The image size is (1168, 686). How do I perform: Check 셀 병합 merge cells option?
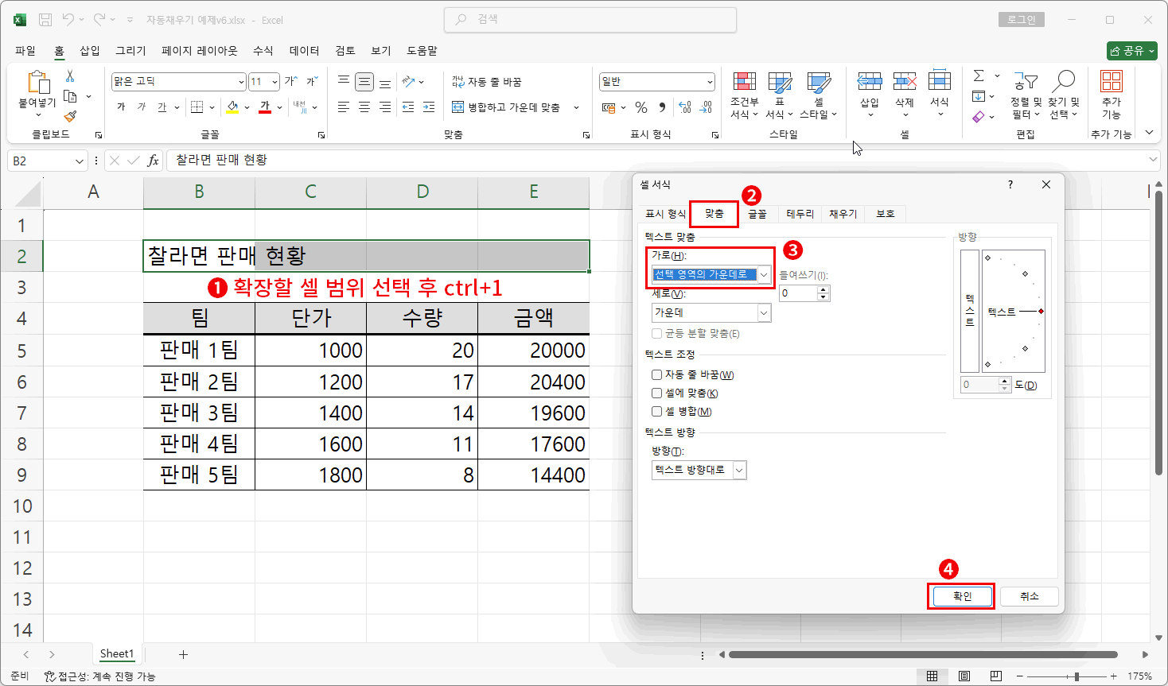click(x=657, y=411)
